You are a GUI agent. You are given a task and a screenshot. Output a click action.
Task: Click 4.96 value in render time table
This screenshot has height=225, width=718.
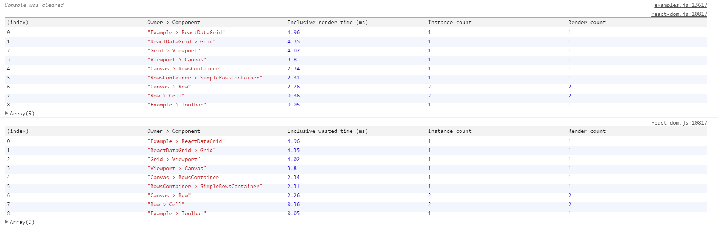click(294, 32)
